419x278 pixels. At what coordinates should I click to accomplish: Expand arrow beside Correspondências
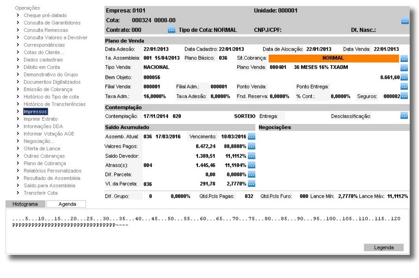[18, 45]
